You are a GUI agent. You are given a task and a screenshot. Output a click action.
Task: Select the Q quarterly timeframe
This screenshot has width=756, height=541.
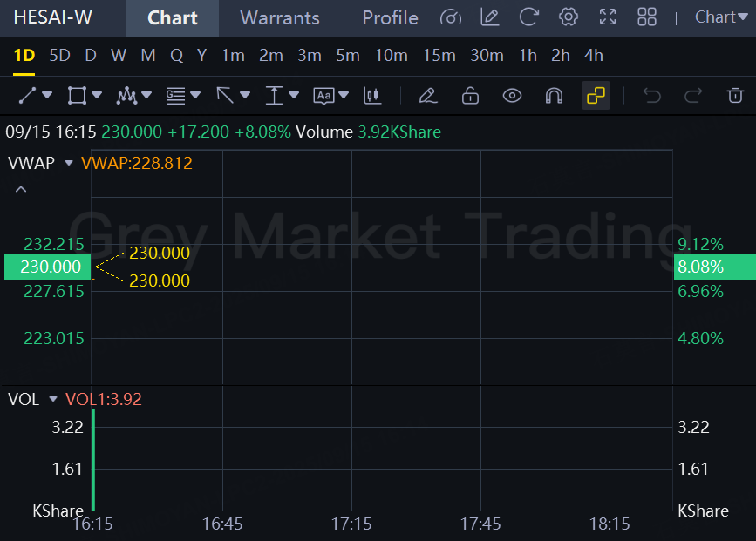(176, 56)
